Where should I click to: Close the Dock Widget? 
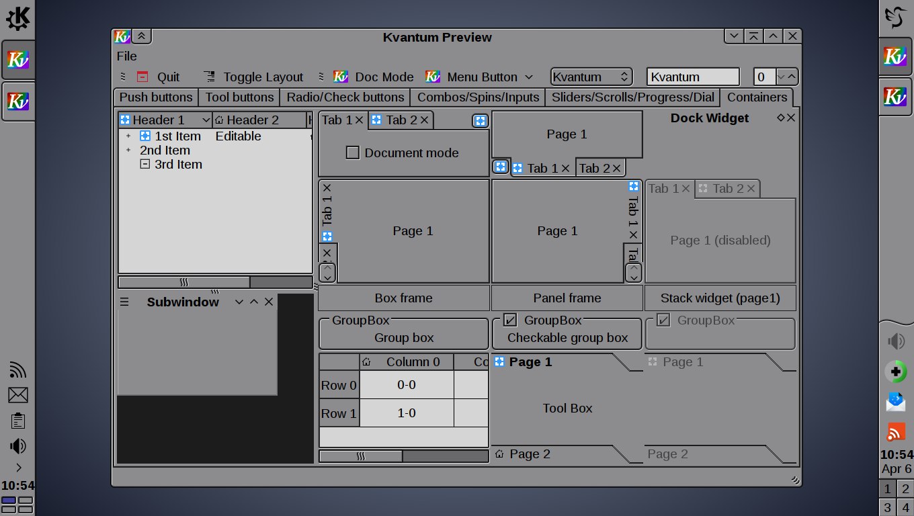[x=791, y=118]
